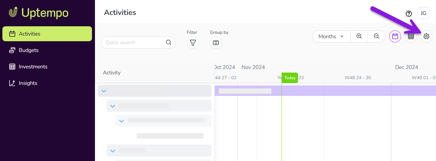The width and height of the screenshot is (436, 161).
Task: Collapse the lowest visible second-level chevron
Action: click(x=113, y=151)
